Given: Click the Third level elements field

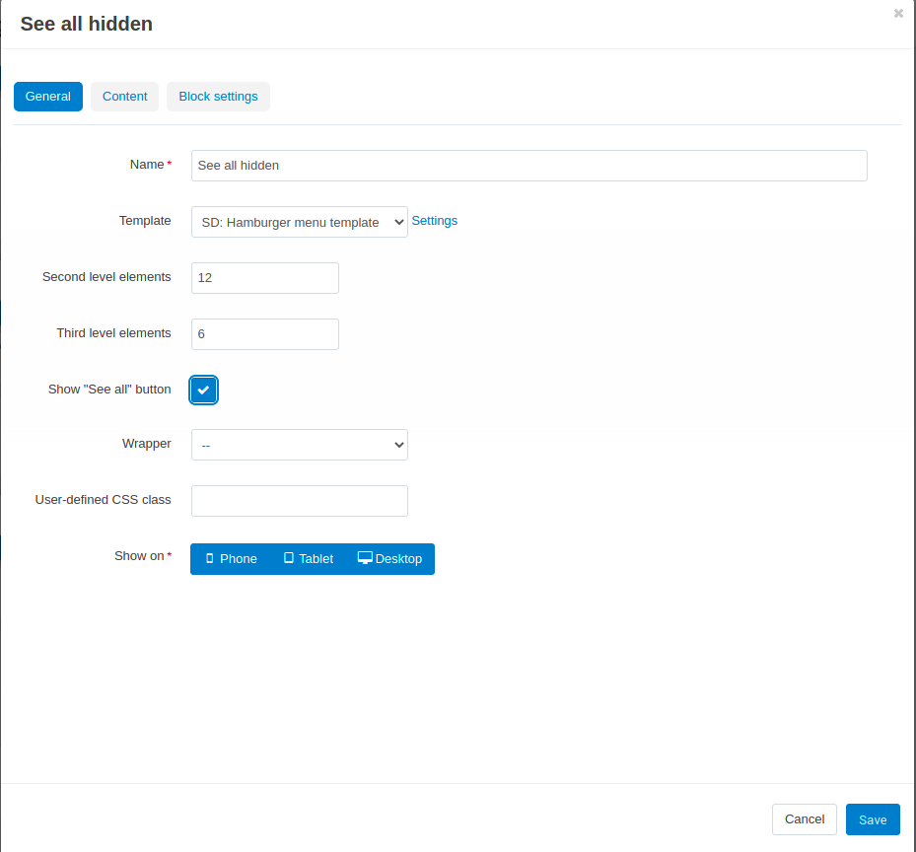Looking at the screenshot, I should pos(265,334).
